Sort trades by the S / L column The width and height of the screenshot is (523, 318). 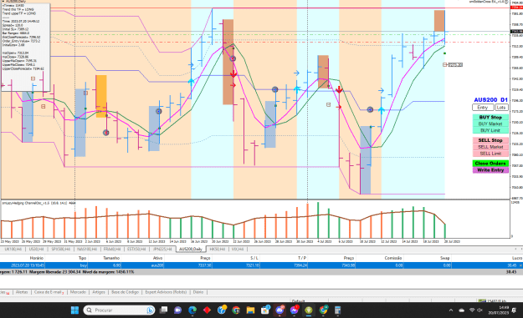point(254,258)
